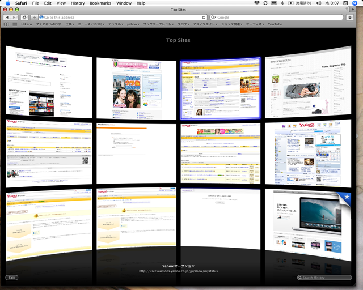Open the YouTube bookmark
This screenshot has width=363, height=290.
coord(275,24)
